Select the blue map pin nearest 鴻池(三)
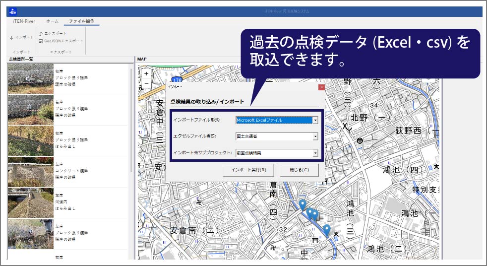 point(326,230)
